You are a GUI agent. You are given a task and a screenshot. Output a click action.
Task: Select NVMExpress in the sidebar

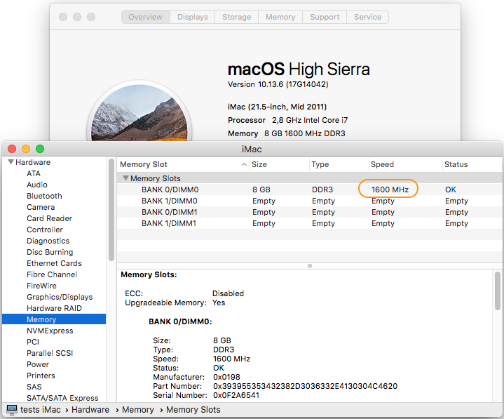tap(50, 331)
